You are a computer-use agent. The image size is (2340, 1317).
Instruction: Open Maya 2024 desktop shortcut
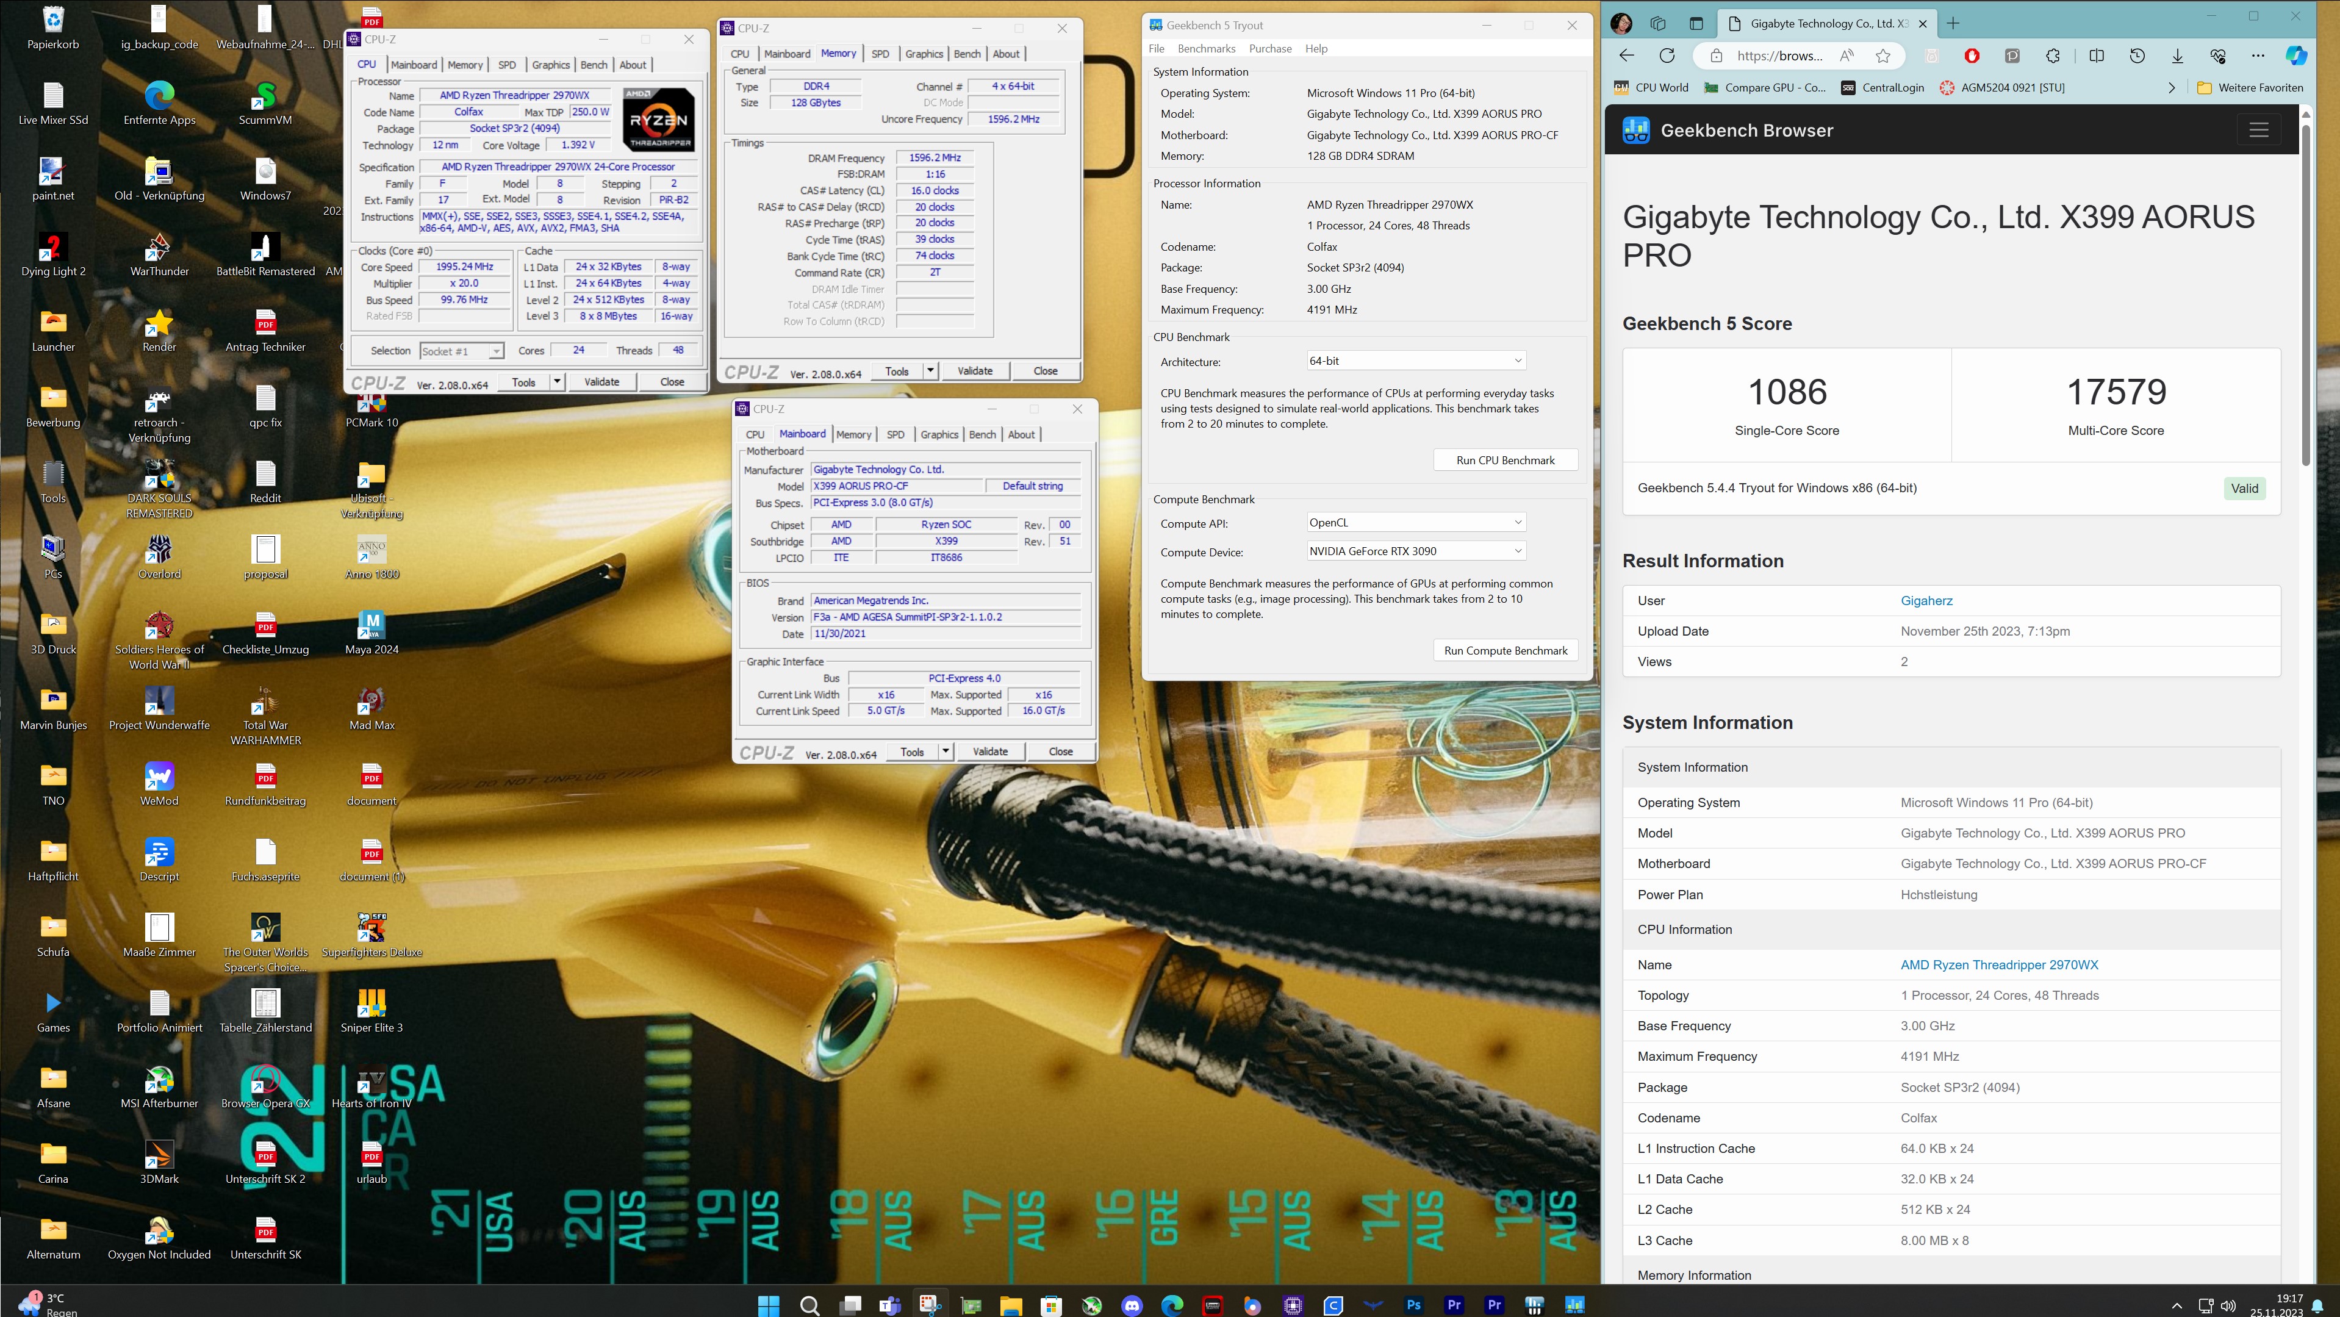(x=371, y=633)
